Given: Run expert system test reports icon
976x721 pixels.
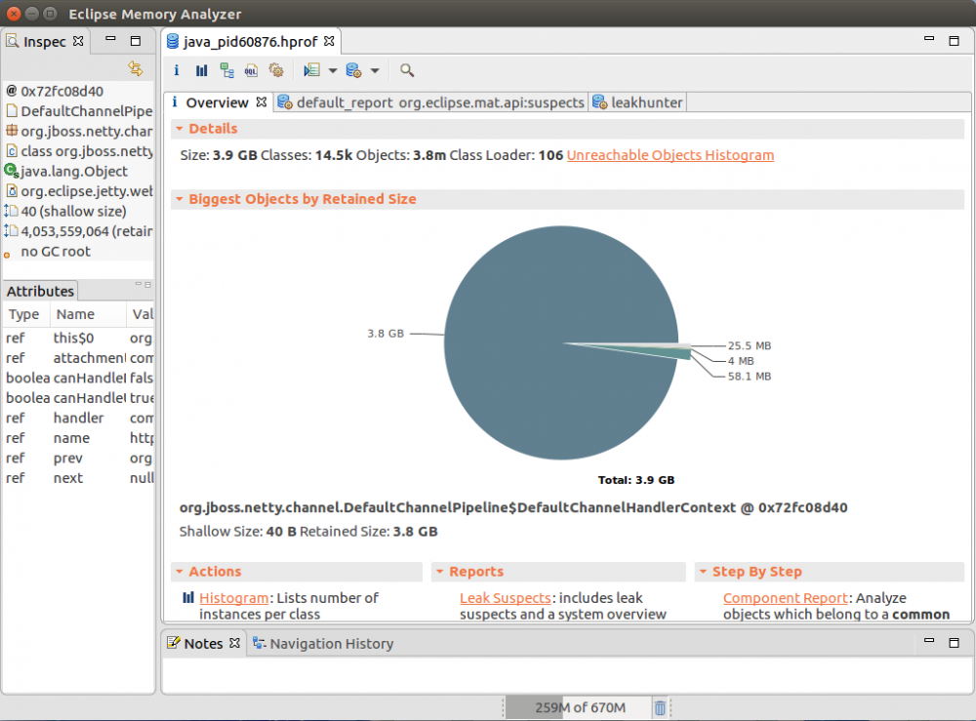Looking at the screenshot, I should 311,70.
